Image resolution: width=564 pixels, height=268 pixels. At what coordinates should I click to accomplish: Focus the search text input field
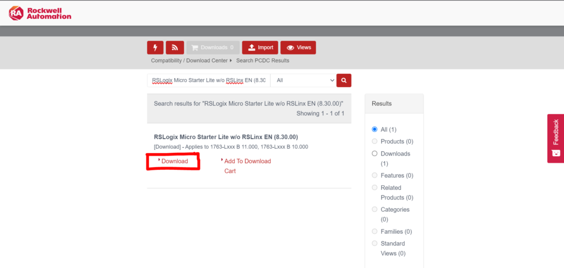(x=209, y=81)
